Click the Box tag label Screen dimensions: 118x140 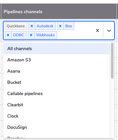coord(69,26)
